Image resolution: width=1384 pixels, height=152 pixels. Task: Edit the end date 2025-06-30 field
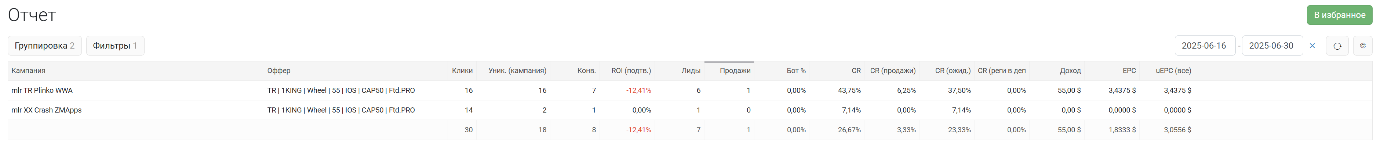(x=1272, y=46)
